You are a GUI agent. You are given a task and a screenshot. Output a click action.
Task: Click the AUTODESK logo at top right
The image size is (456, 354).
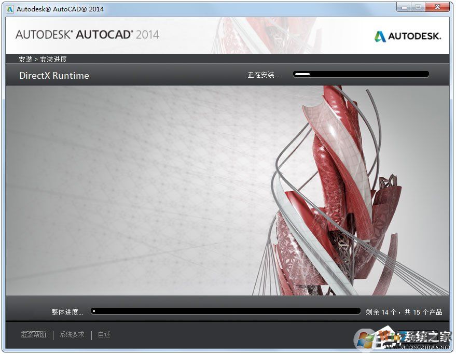coord(408,36)
